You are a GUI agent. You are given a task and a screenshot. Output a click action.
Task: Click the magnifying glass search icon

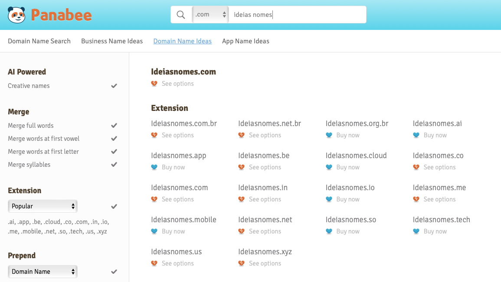tap(181, 15)
